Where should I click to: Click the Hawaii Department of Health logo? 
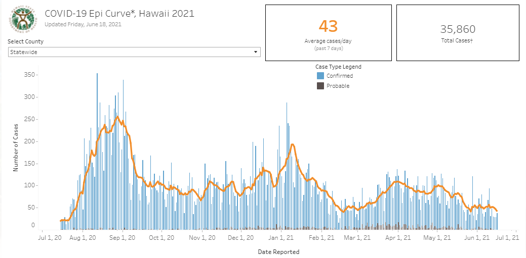pos(23,19)
